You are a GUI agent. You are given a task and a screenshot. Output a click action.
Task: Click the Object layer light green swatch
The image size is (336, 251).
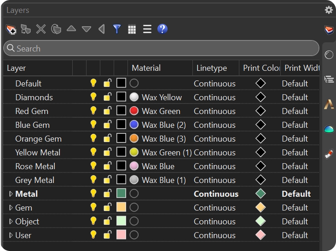(121, 221)
